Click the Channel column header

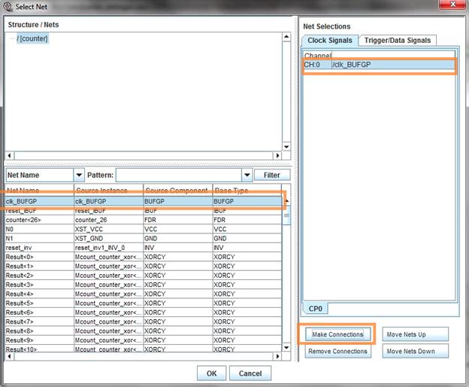point(317,56)
